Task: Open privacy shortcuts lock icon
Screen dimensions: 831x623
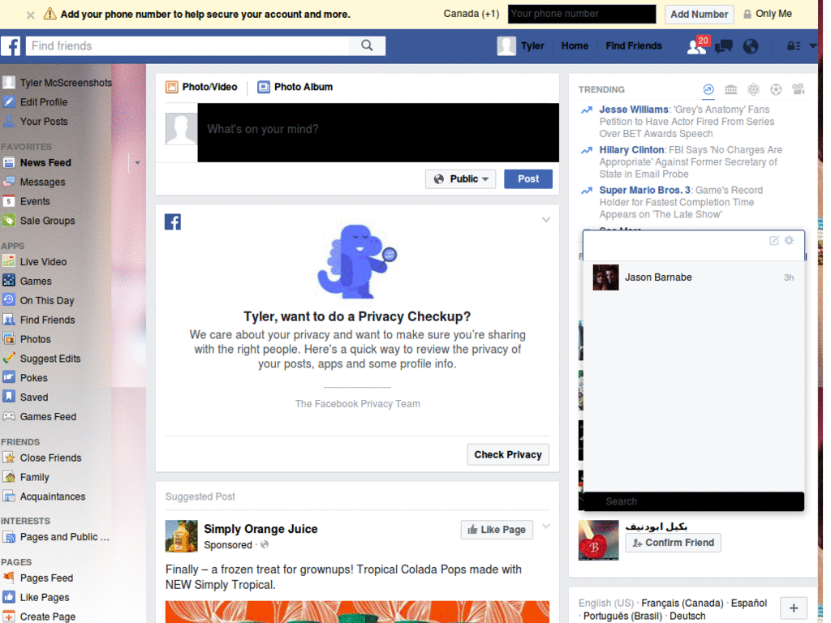Action: [x=794, y=46]
